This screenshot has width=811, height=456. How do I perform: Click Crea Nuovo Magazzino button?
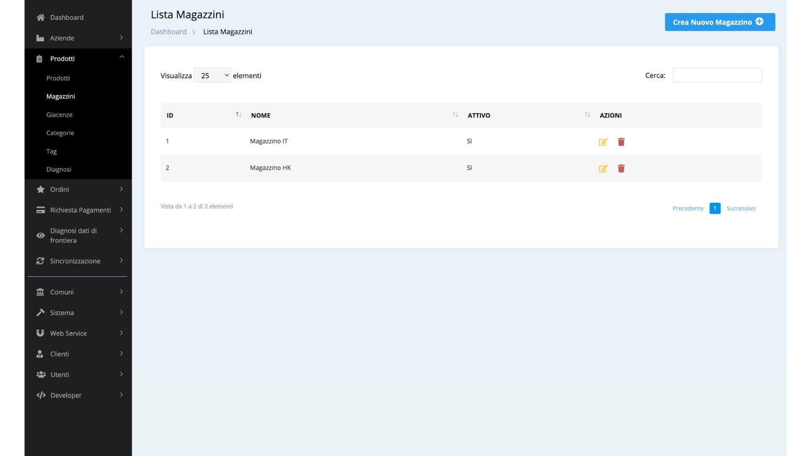click(x=720, y=22)
